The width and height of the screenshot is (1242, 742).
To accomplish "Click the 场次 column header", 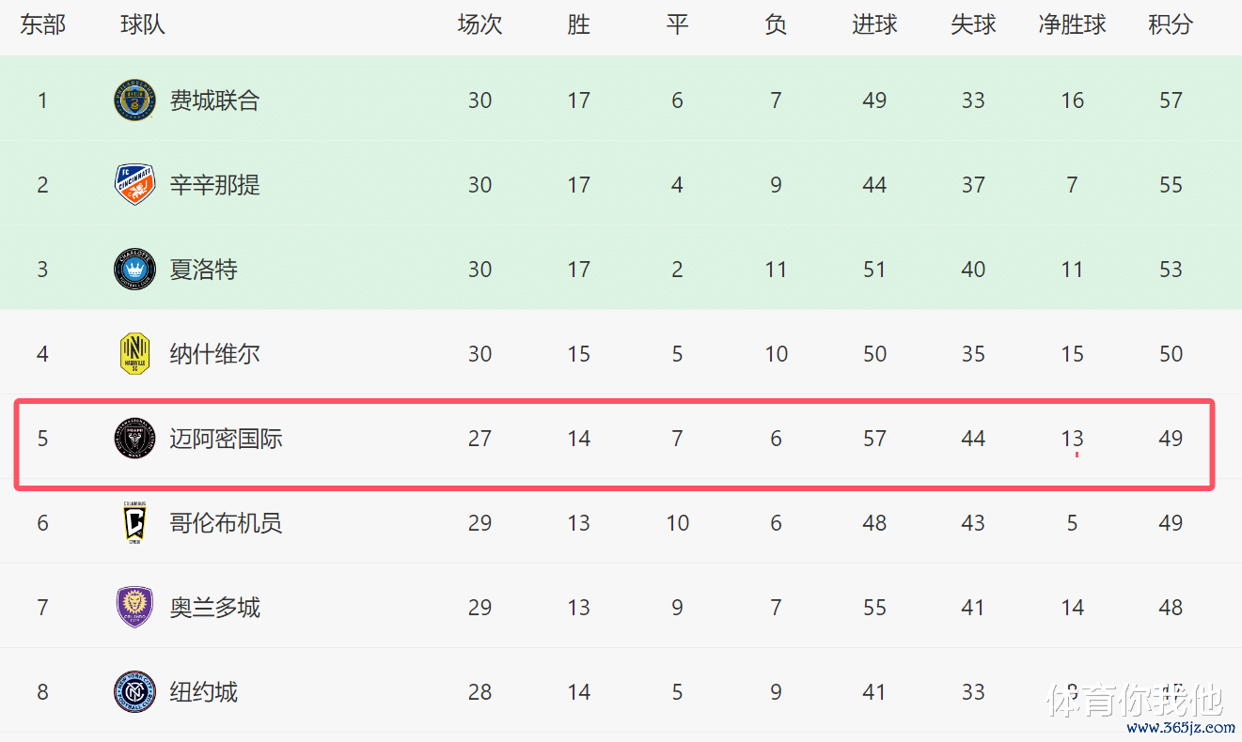I will tap(480, 25).
